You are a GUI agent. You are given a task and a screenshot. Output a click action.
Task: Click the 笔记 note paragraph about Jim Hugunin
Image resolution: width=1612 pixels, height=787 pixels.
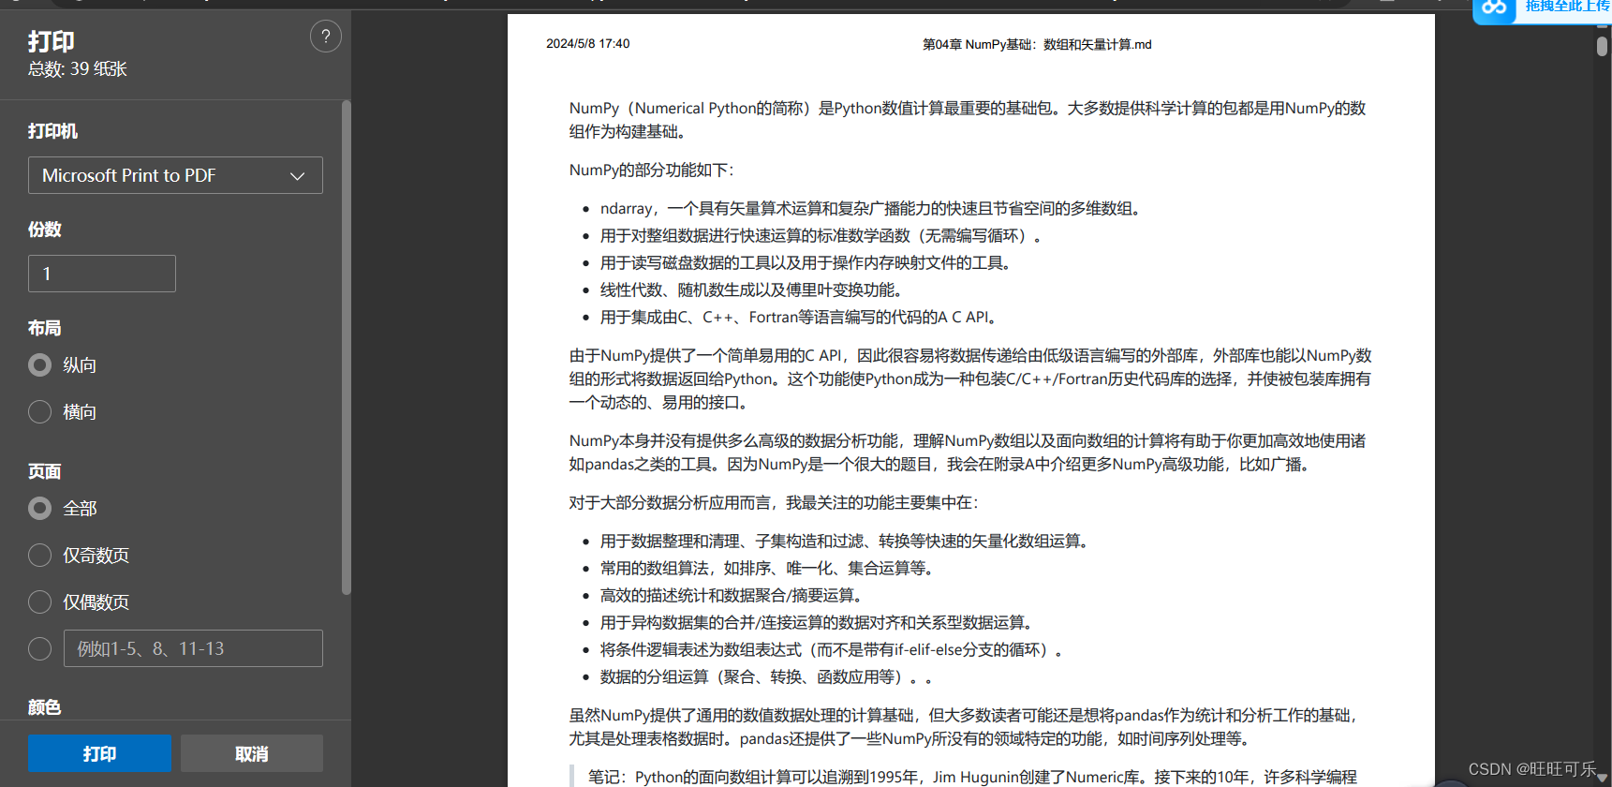coord(972,777)
